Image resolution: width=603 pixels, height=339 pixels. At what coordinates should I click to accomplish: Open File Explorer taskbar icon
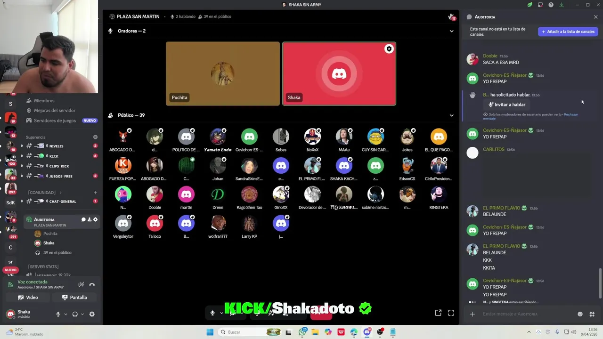tap(315, 332)
